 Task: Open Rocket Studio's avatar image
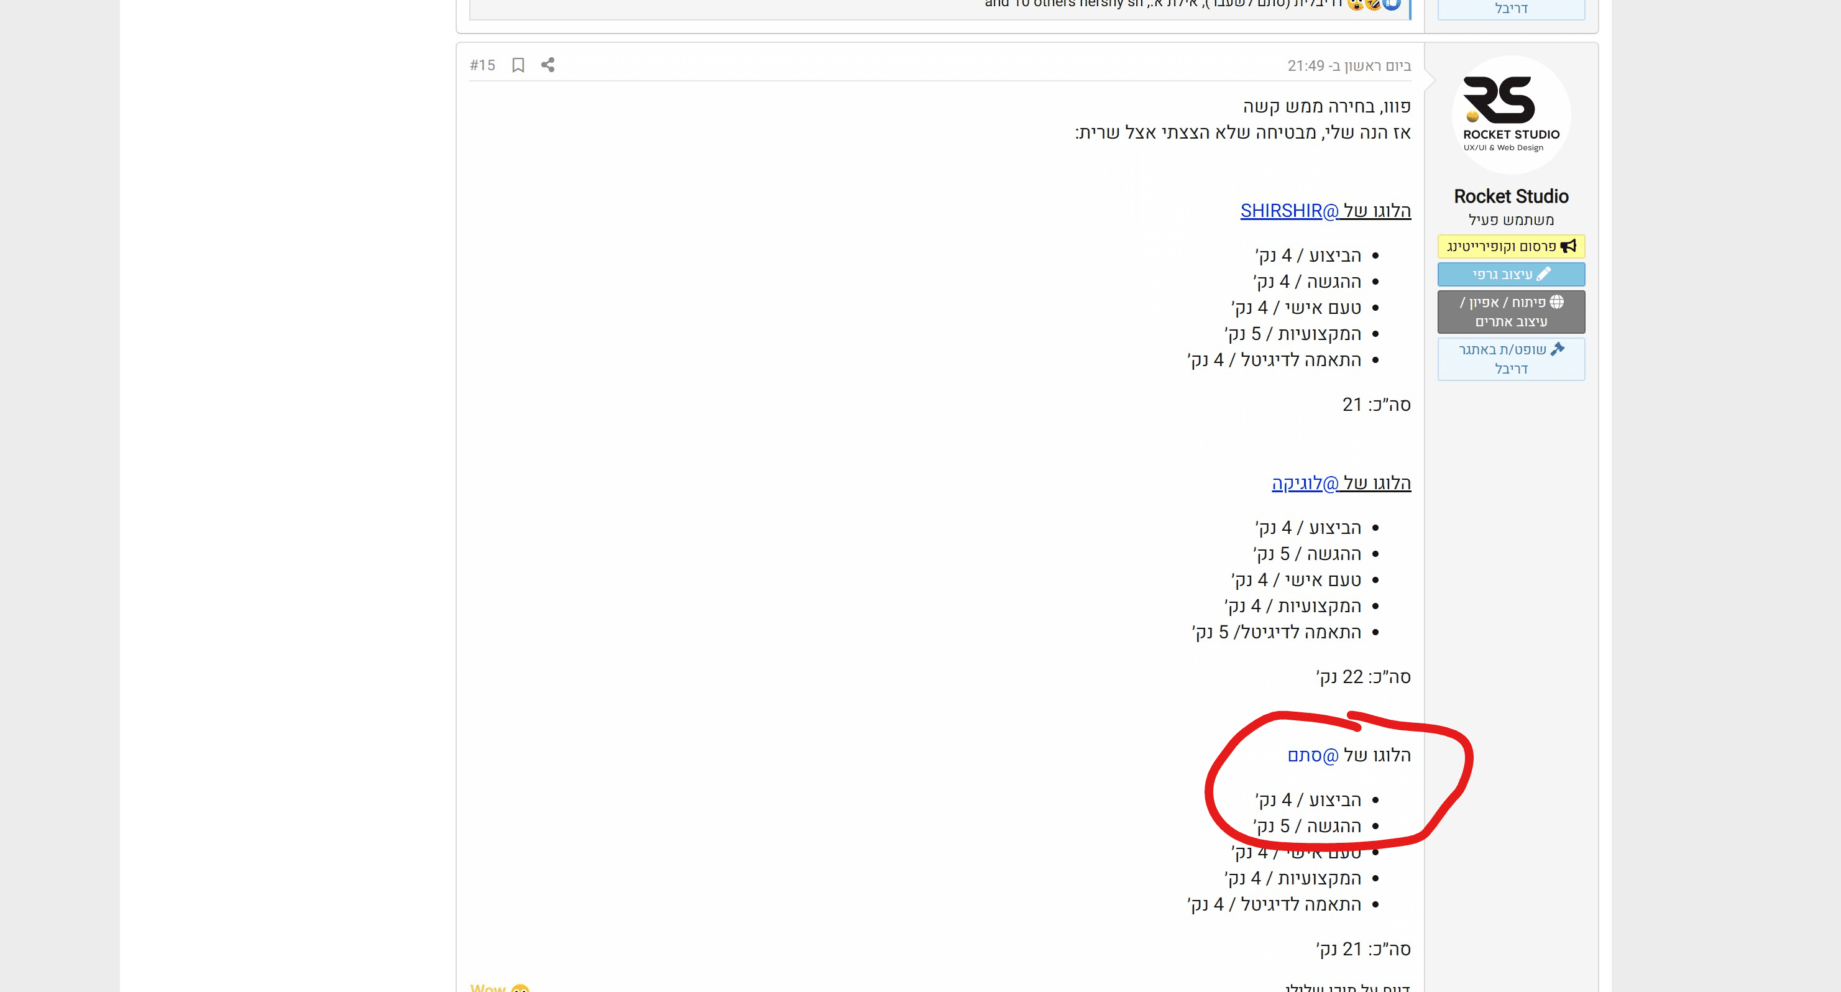(1511, 115)
